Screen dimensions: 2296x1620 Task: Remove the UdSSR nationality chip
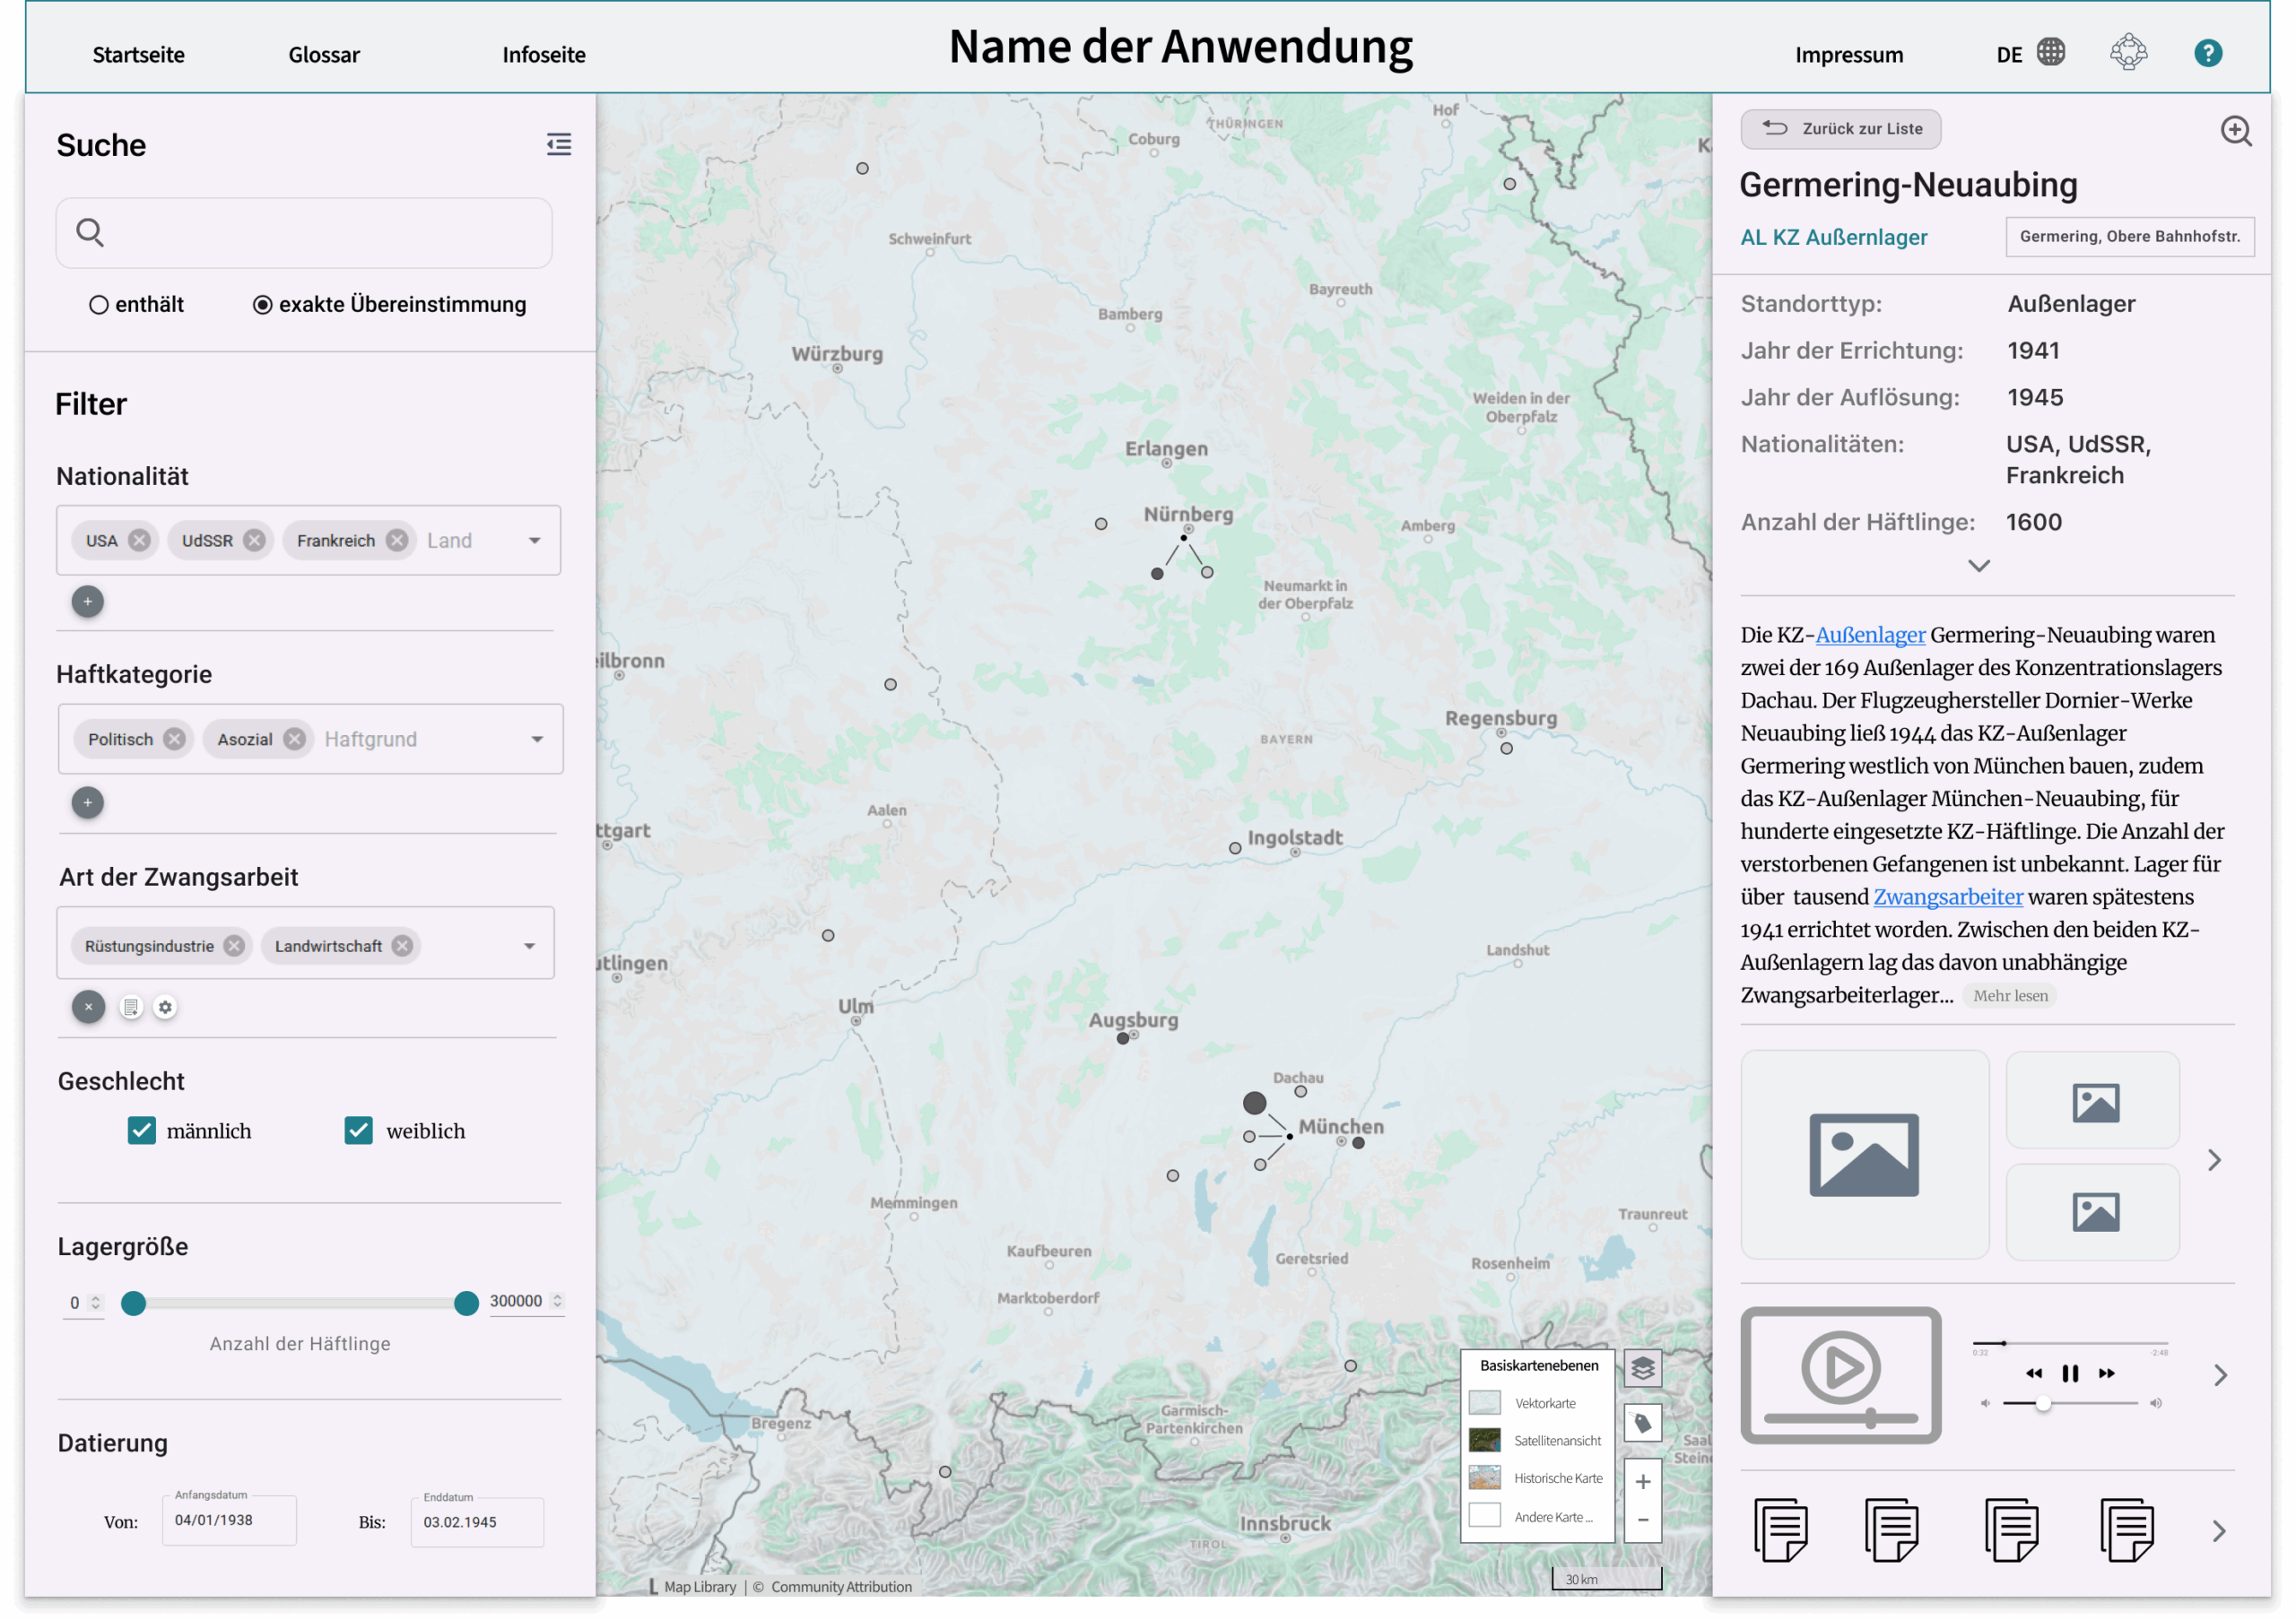point(254,541)
